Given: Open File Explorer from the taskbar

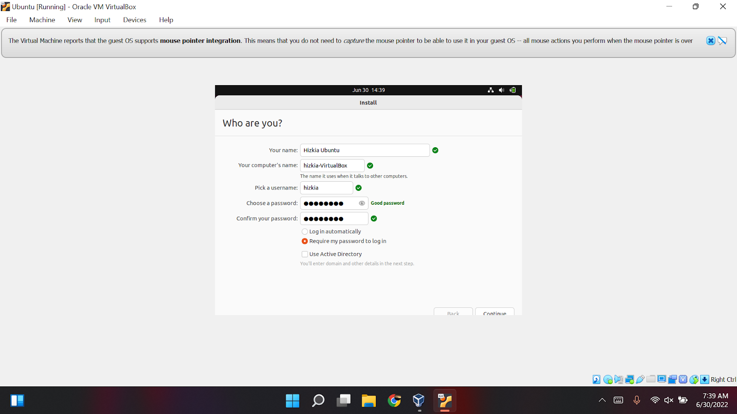Looking at the screenshot, I should 368,401.
